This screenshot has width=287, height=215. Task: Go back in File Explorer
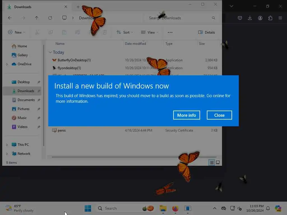tap(10, 18)
